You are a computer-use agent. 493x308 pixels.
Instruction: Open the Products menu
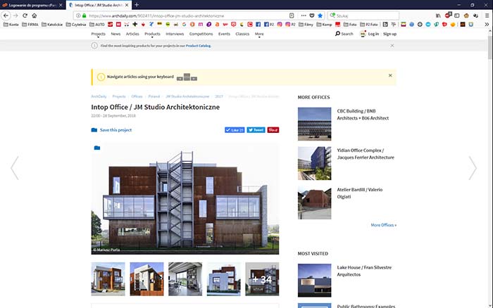coord(152,34)
